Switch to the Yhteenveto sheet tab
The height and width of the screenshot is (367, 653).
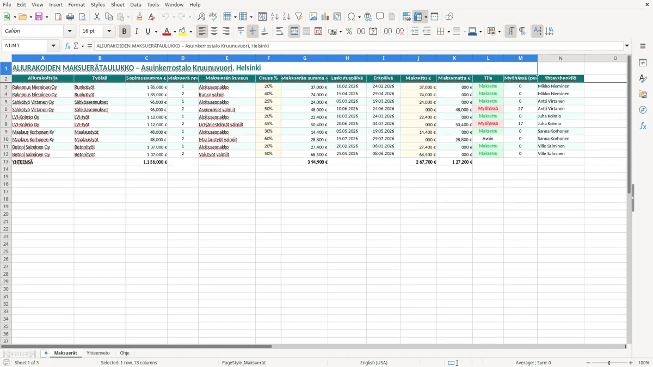(x=98, y=353)
